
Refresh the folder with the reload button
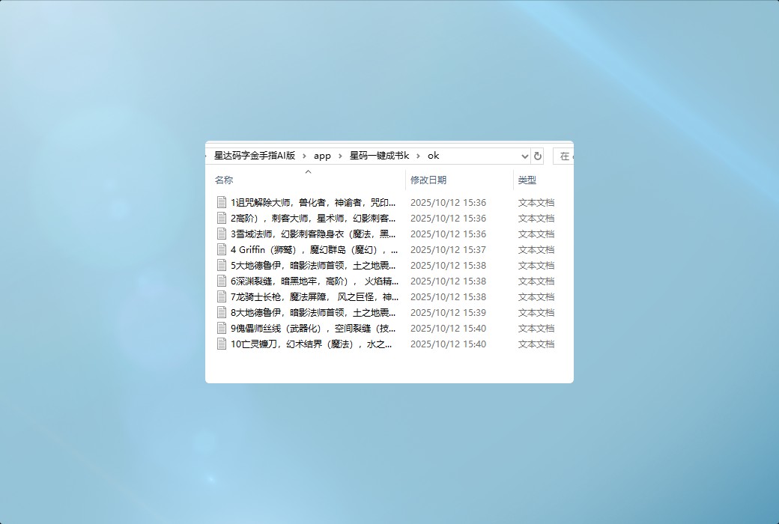point(537,156)
